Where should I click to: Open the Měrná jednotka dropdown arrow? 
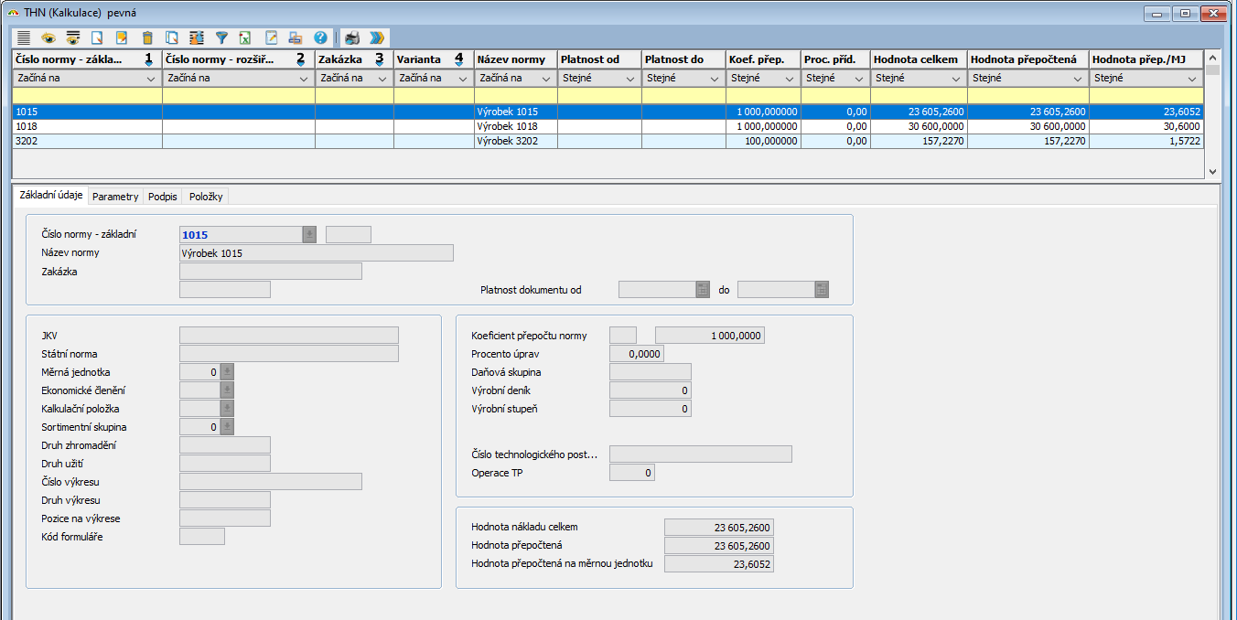(227, 372)
